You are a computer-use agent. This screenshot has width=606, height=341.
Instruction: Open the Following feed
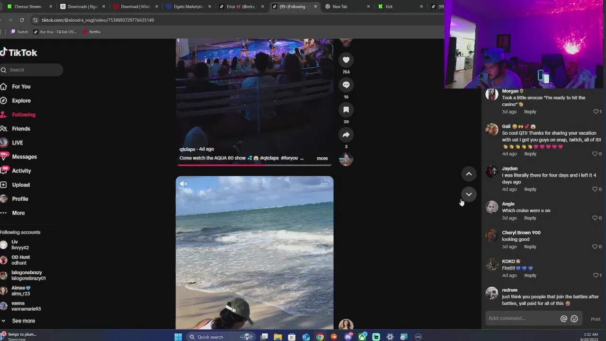pyautogui.click(x=18, y=115)
